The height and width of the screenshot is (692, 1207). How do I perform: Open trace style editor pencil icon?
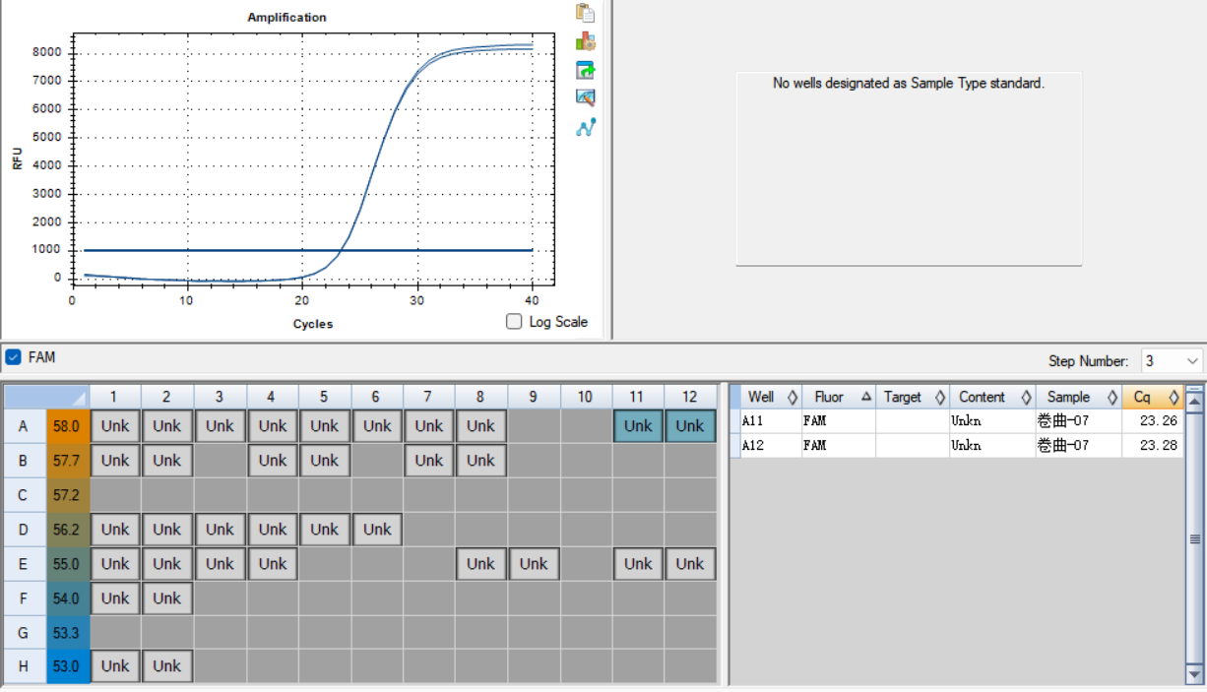point(586,97)
